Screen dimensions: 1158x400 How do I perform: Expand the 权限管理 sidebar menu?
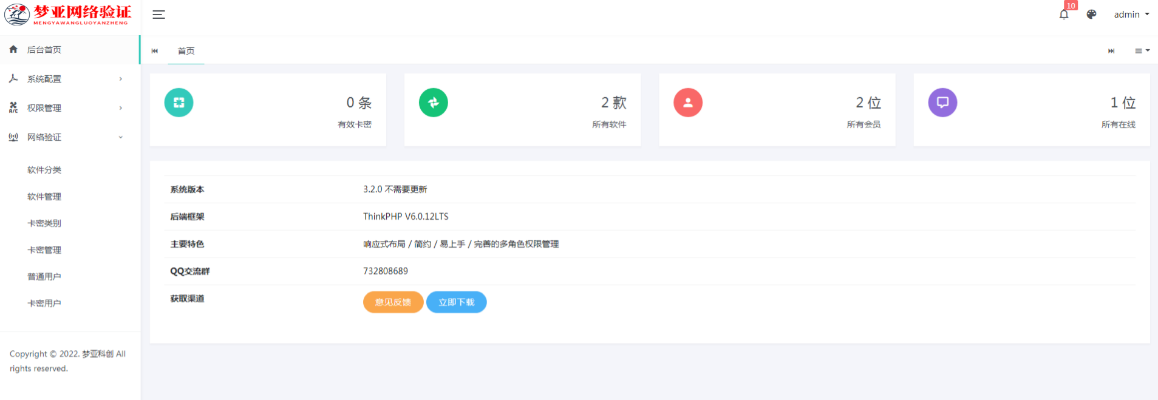66,108
